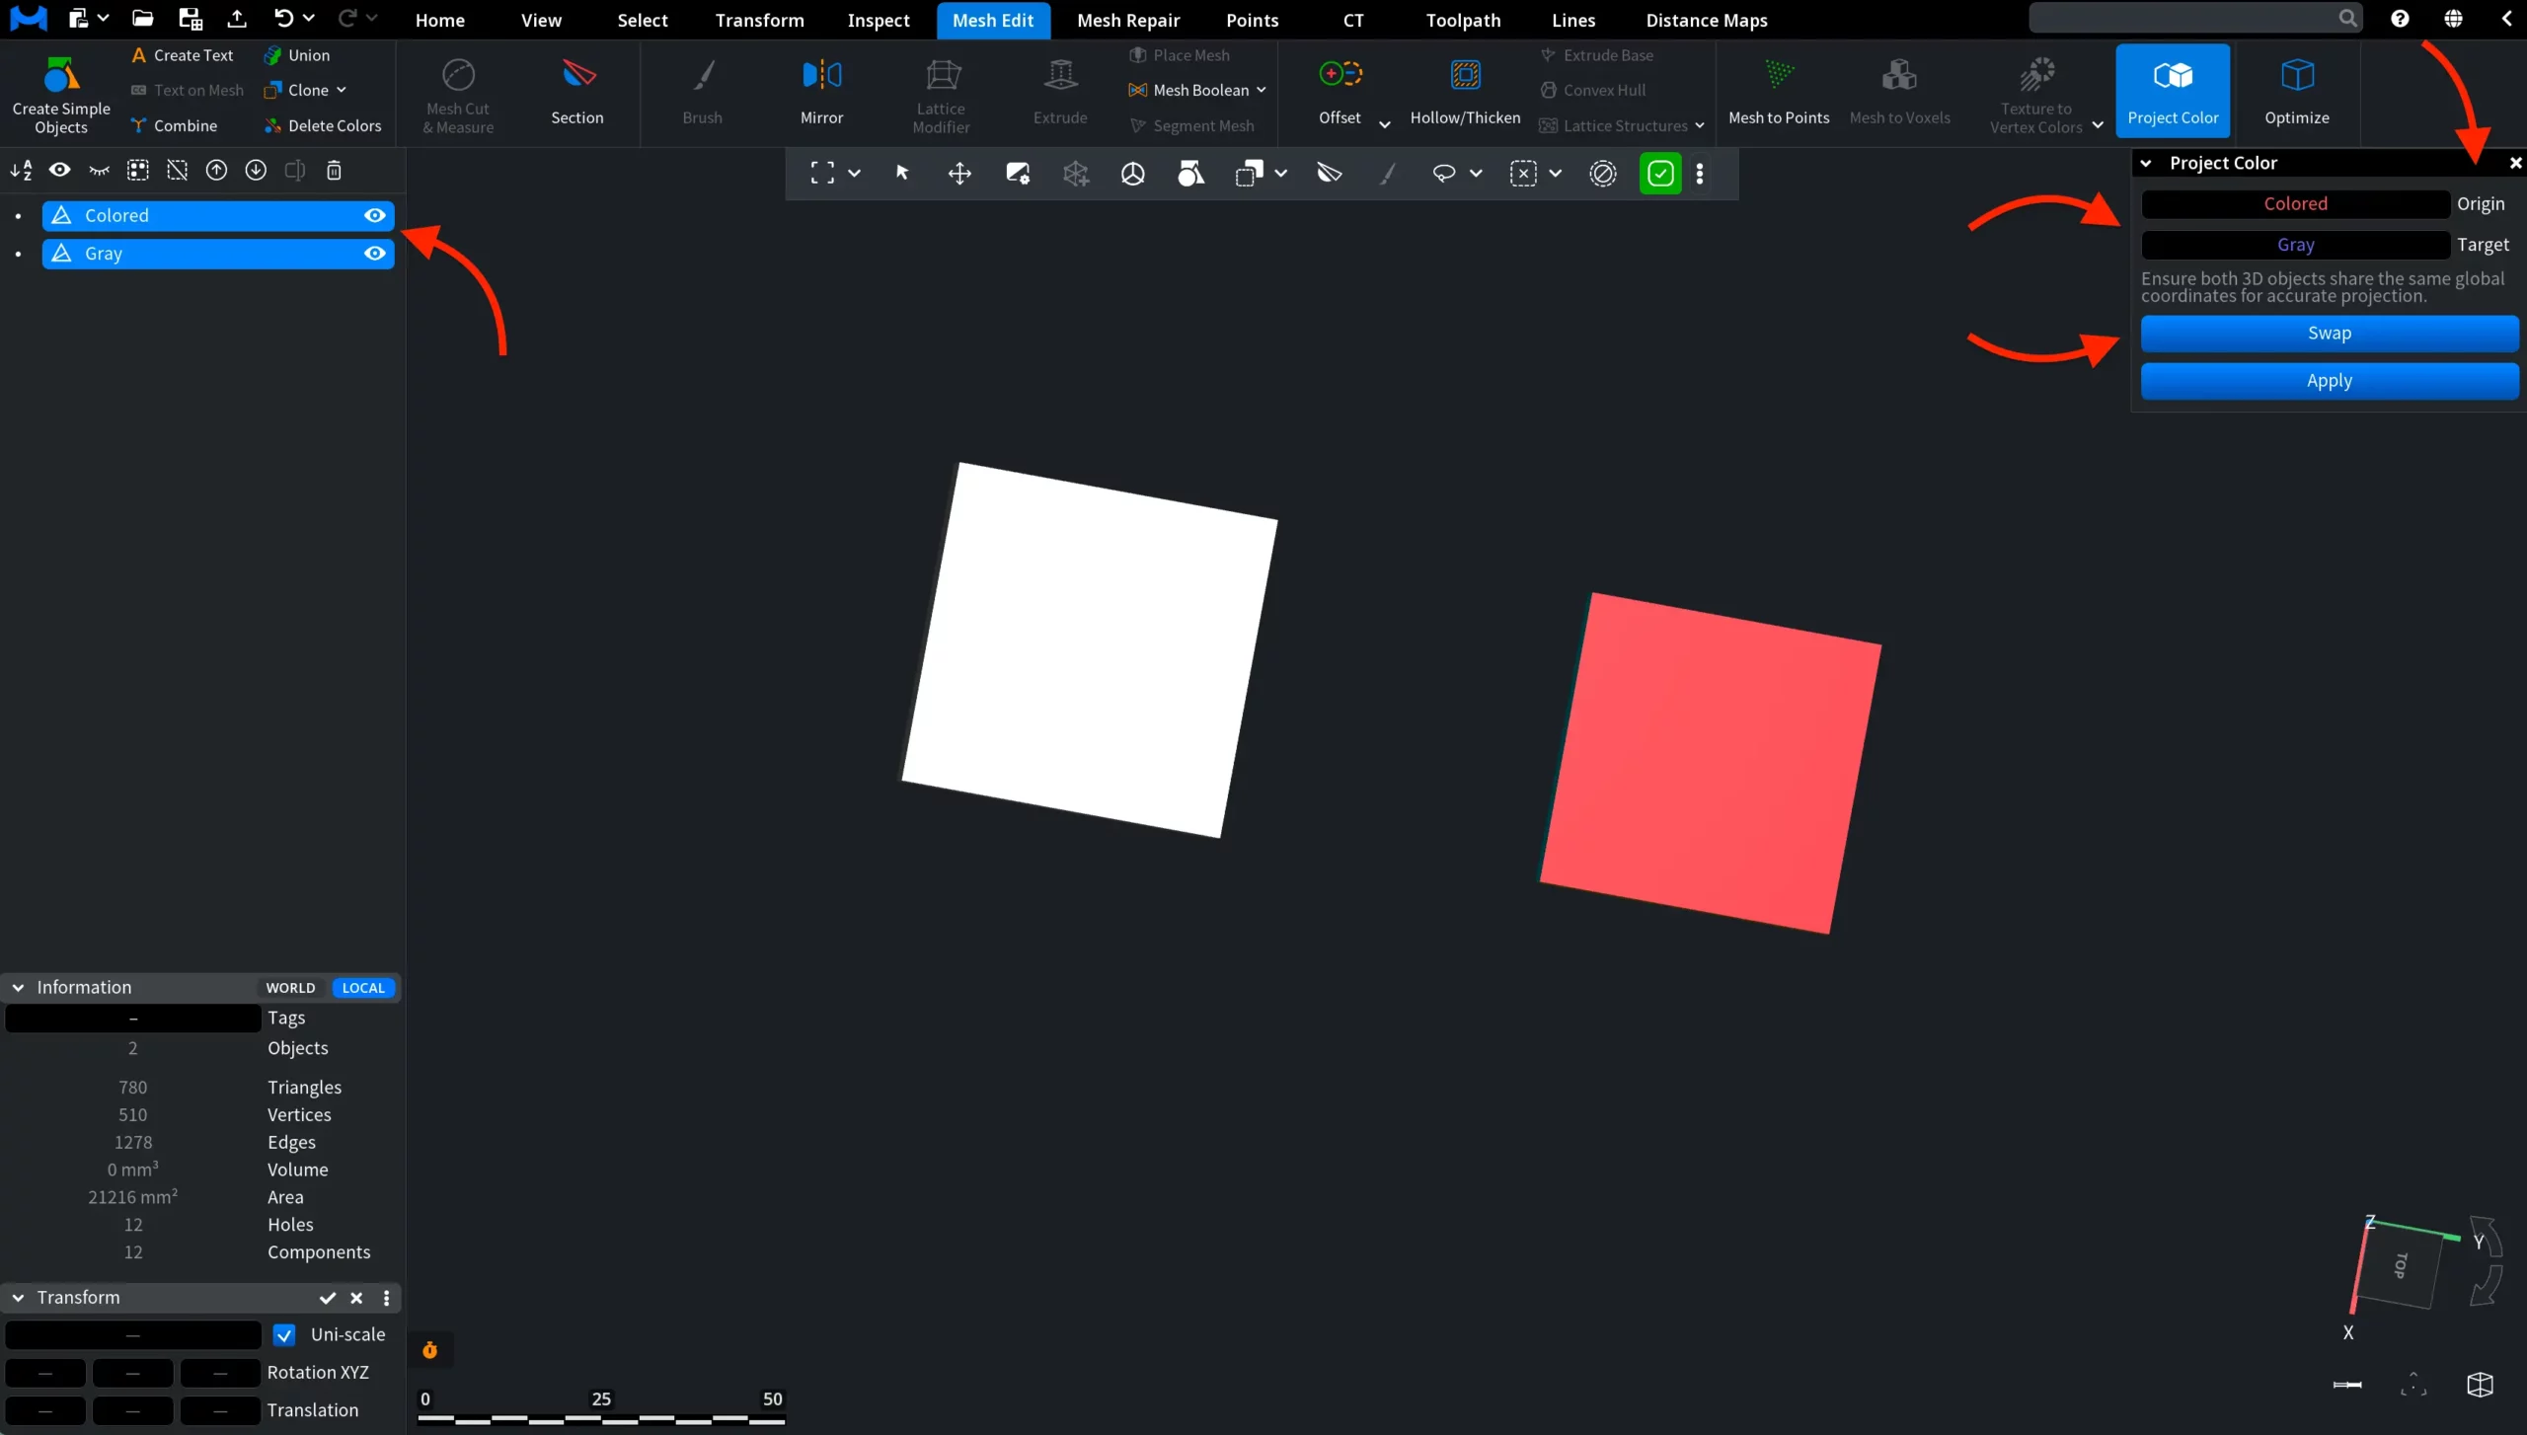This screenshot has width=2527, height=1435.
Task: Click the search field in title bar
Action: tap(2195, 18)
